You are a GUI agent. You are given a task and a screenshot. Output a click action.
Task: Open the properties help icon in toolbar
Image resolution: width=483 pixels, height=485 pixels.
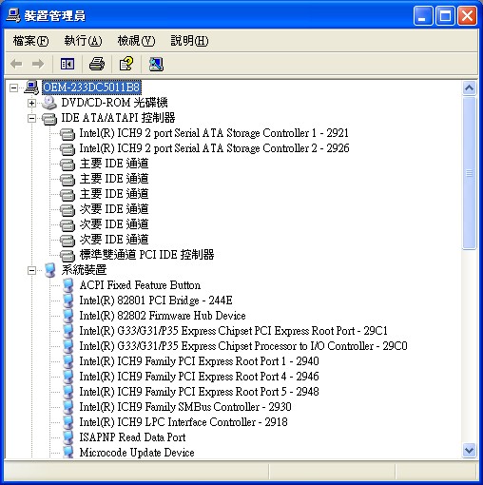pos(126,64)
